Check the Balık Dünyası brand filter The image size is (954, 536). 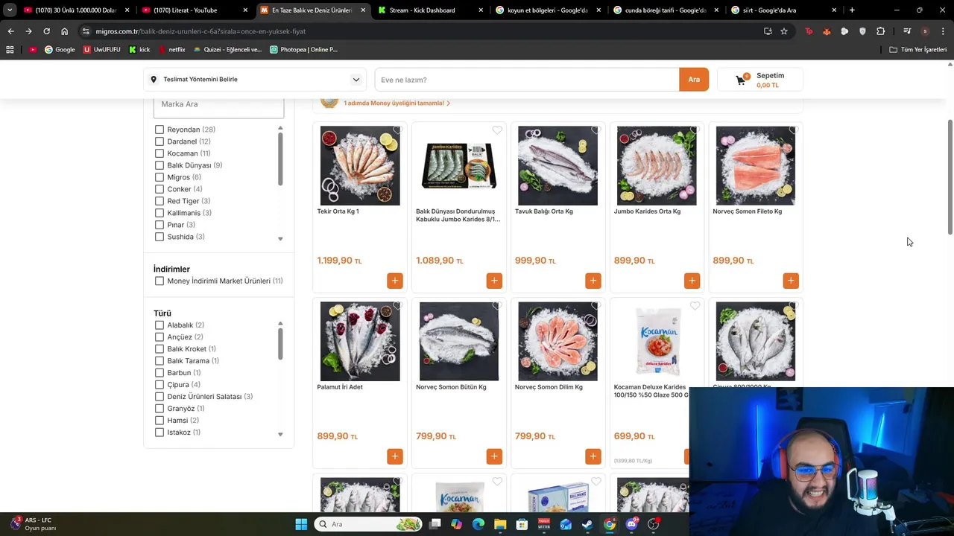point(159,165)
